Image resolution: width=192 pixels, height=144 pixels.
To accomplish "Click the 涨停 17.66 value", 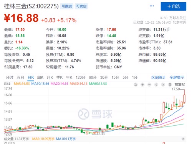I will pos(111,30).
